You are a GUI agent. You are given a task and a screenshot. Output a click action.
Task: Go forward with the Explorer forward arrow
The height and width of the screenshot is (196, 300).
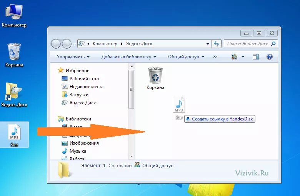point(67,44)
